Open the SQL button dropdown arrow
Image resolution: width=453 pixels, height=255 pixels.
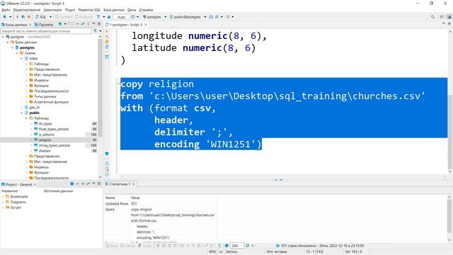point(50,17)
